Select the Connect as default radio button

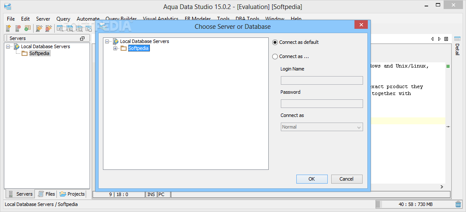275,43
